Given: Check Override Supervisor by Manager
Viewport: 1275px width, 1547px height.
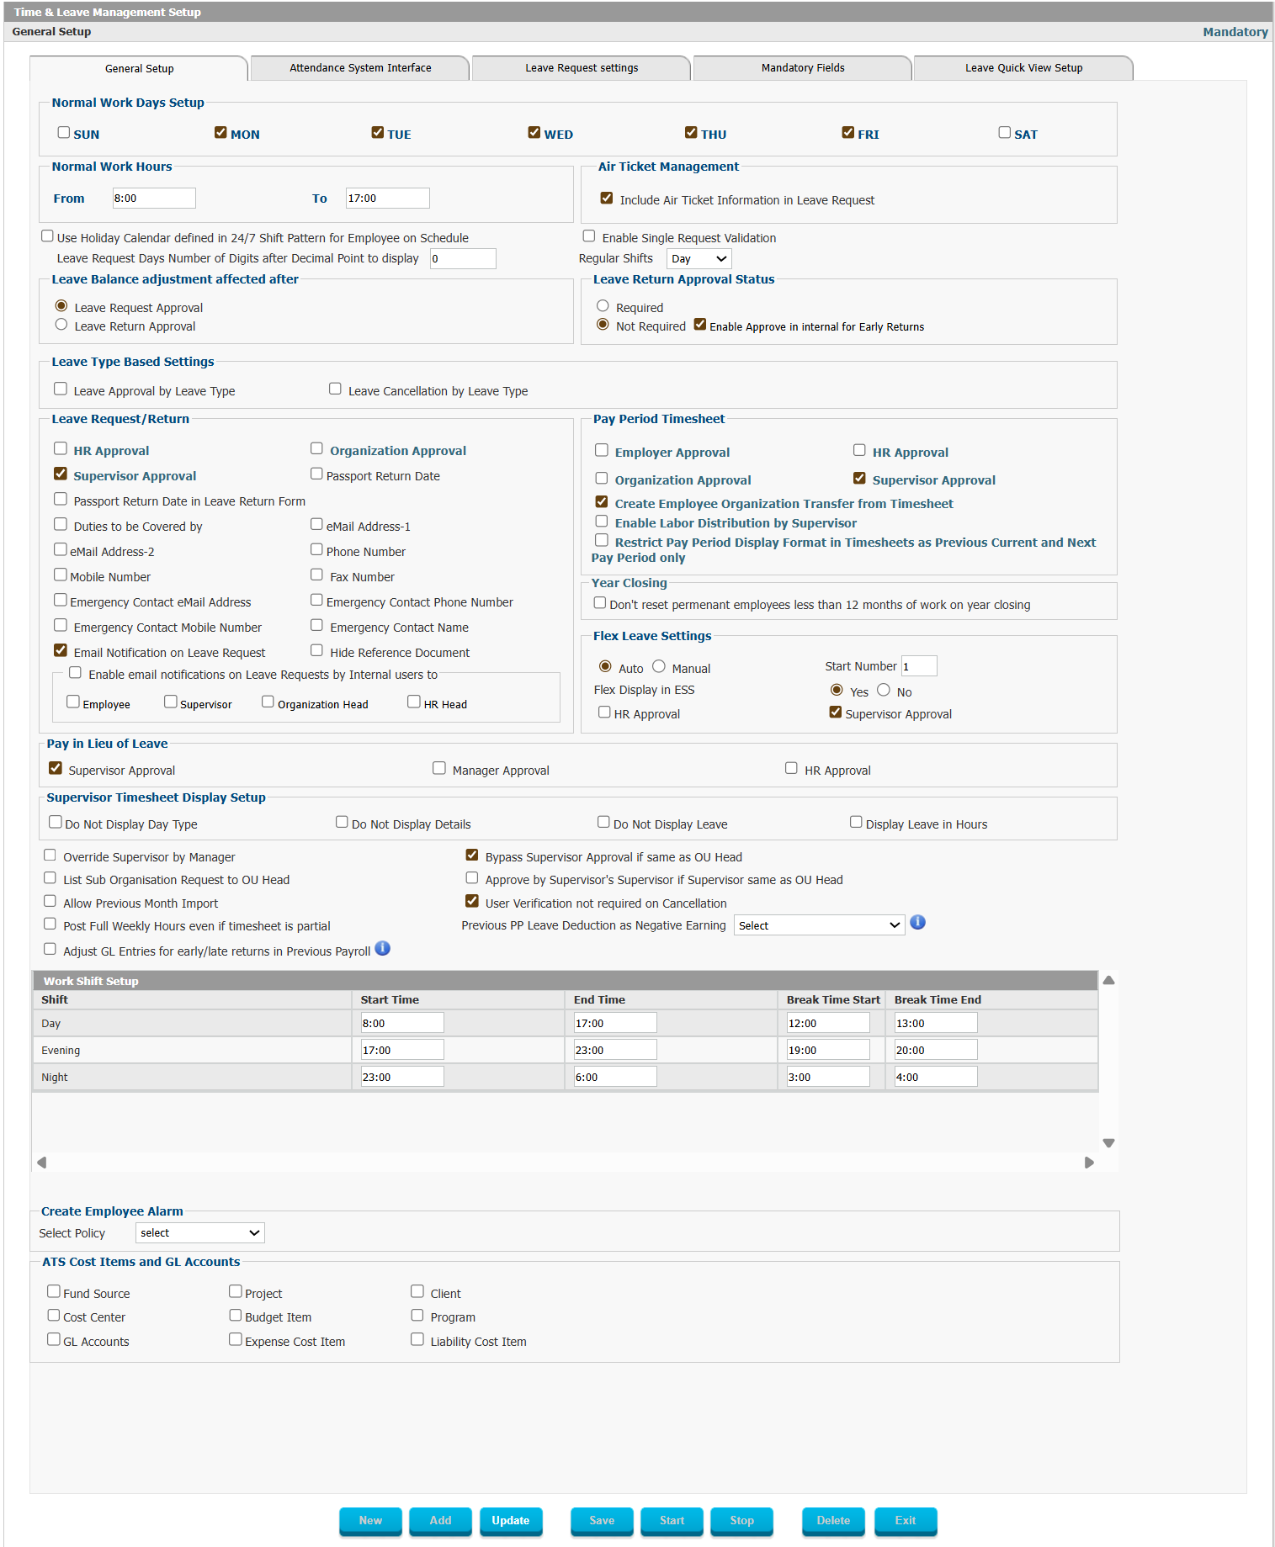Looking at the screenshot, I should click(x=50, y=855).
